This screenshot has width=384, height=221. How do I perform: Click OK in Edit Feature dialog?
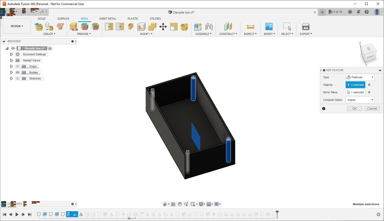pyautogui.click(x=354, y=109)
